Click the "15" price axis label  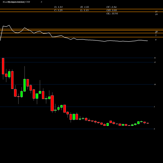tap(155, 62)
